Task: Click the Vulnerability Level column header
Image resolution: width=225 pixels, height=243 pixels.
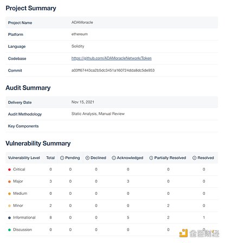Action: 24,158
